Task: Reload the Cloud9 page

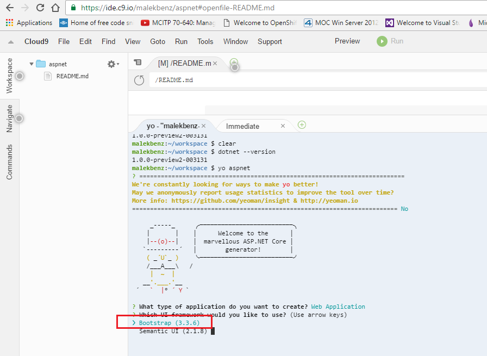Action: coord(40,8)
